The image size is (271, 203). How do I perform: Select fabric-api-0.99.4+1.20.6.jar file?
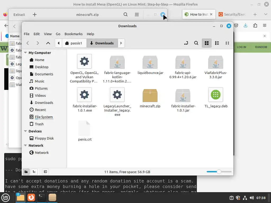click(183, 67)
